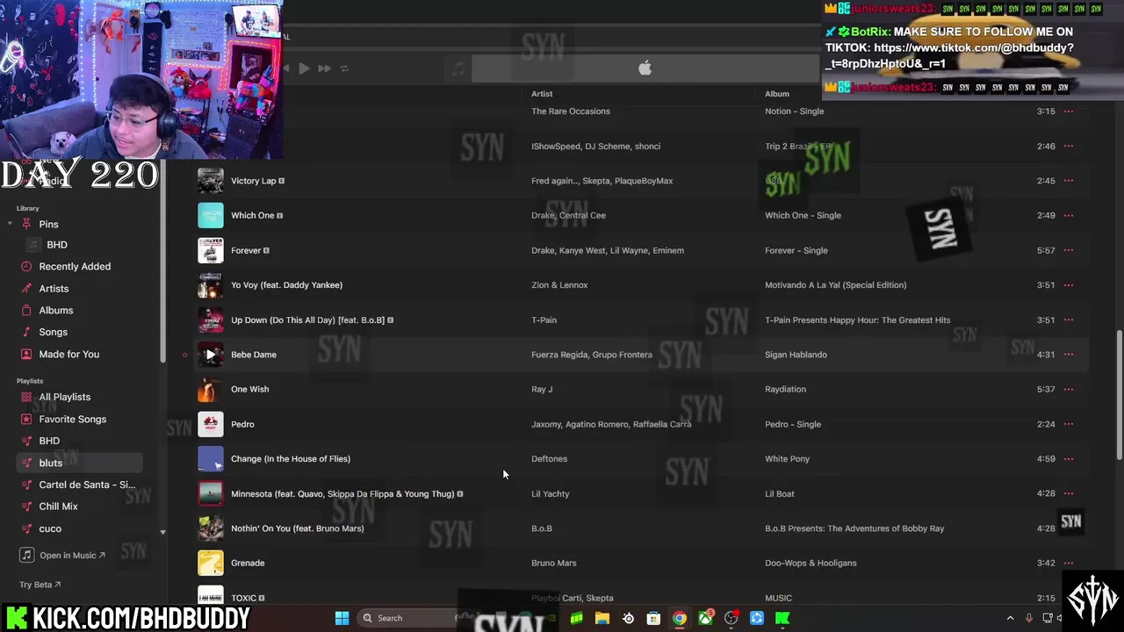Open the Windows Start menu
This screenshot has width=1124, height=632.
[342, 618]
